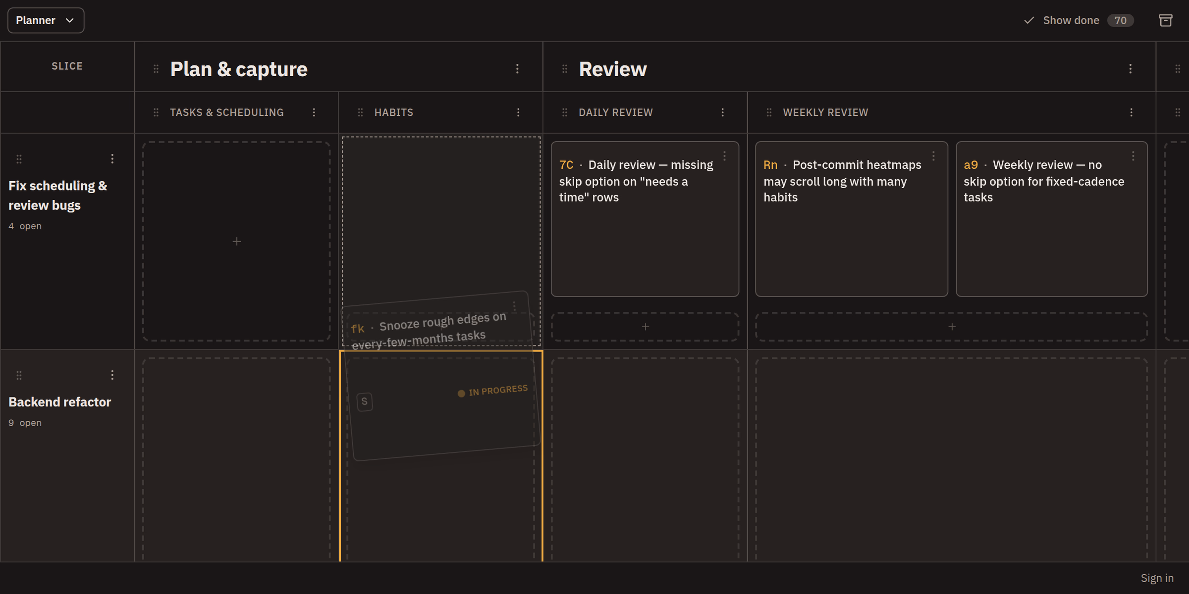Add card under Weekly Review cards
The image size is (1189, 594).
pyautogui.click(x=952, y=327)
